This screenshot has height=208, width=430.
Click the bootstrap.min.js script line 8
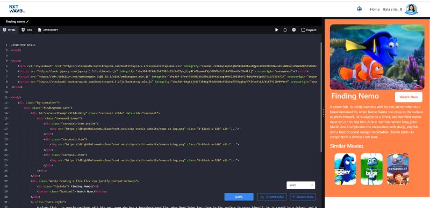tap(167, 81)
